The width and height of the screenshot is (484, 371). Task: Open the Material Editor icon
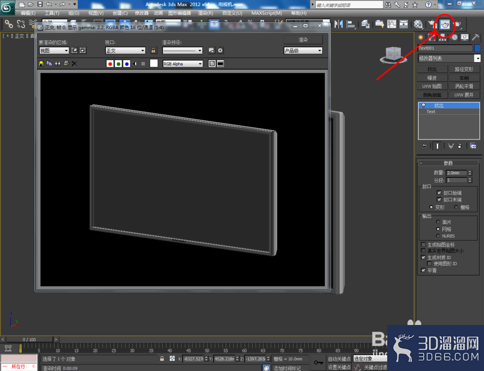[418, 24]
